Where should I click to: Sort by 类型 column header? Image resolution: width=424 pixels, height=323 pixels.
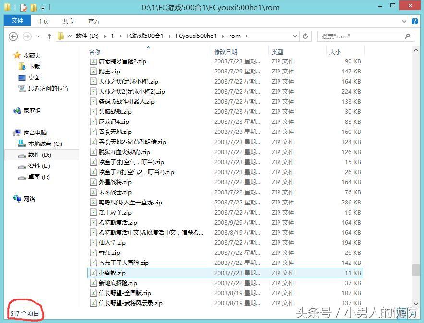tap(278, 52)
